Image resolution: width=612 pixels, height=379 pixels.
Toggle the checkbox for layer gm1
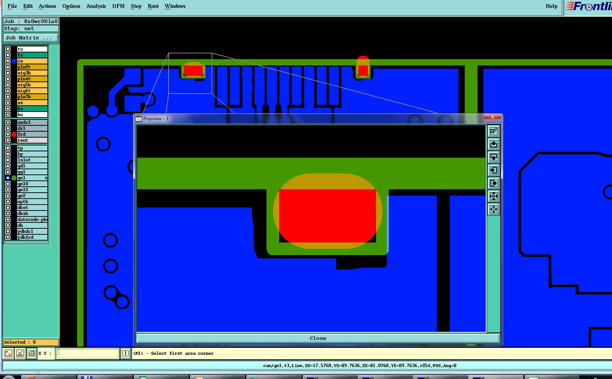7,178
